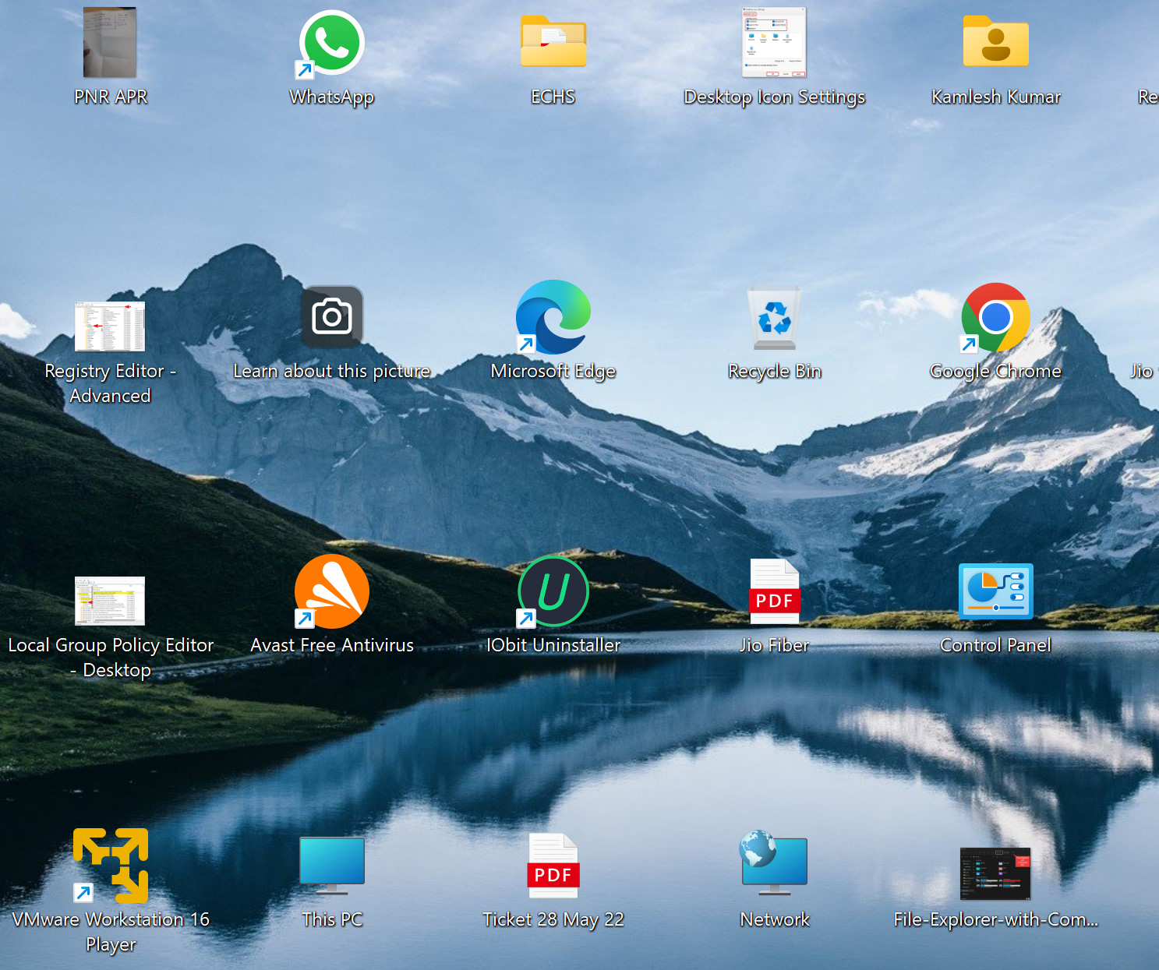Open the ECHS folder
1159x970 pixels.
click(553, 41)
